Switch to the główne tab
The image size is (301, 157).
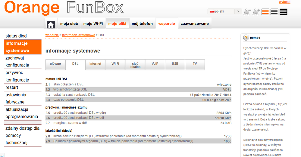[x=55, y=64]
